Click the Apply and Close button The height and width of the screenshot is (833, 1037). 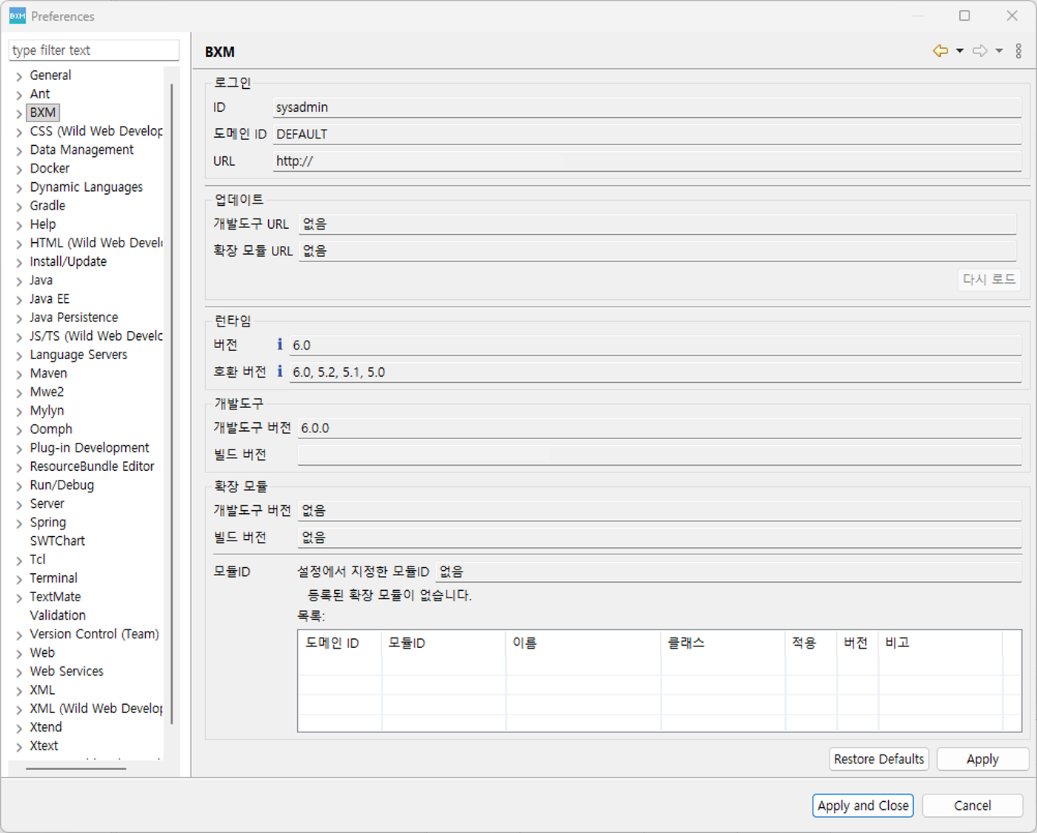click(862, 806)
